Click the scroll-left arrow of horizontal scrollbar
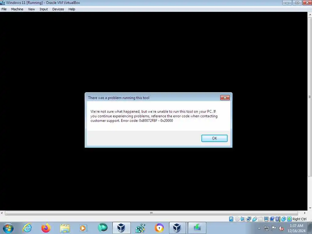Viewport: 312px width, 234px height. (2, 213)
